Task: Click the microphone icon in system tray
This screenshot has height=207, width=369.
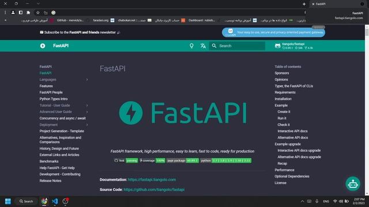Action: click(x=317, y=201)
